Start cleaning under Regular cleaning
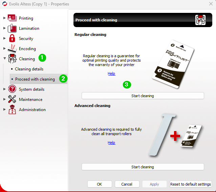 coord(143,96)
